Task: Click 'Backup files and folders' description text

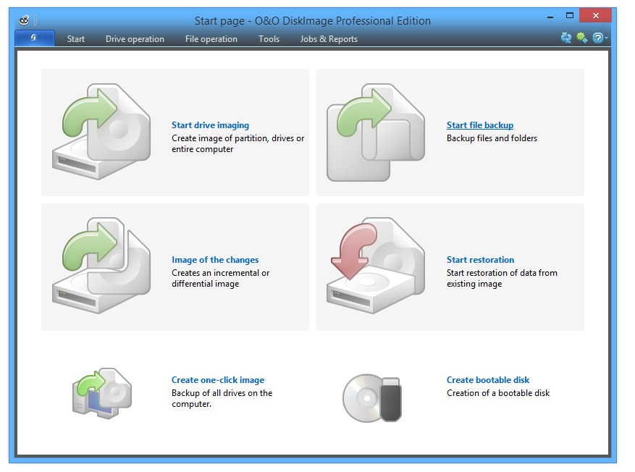Action: pyautogui.click(x=492, y=138)
